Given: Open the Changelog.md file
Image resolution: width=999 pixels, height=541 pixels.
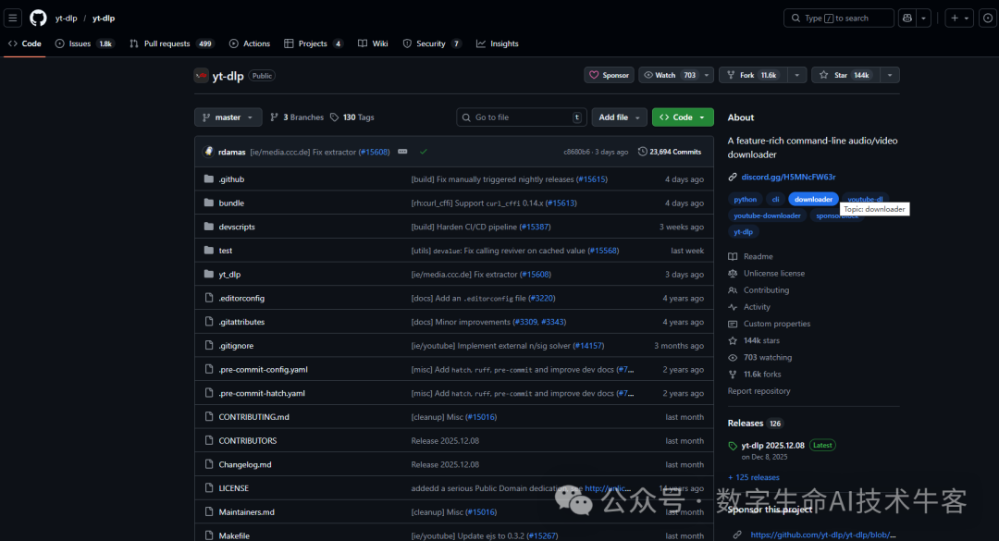Looking at the screenshot, I should (244, 464).
